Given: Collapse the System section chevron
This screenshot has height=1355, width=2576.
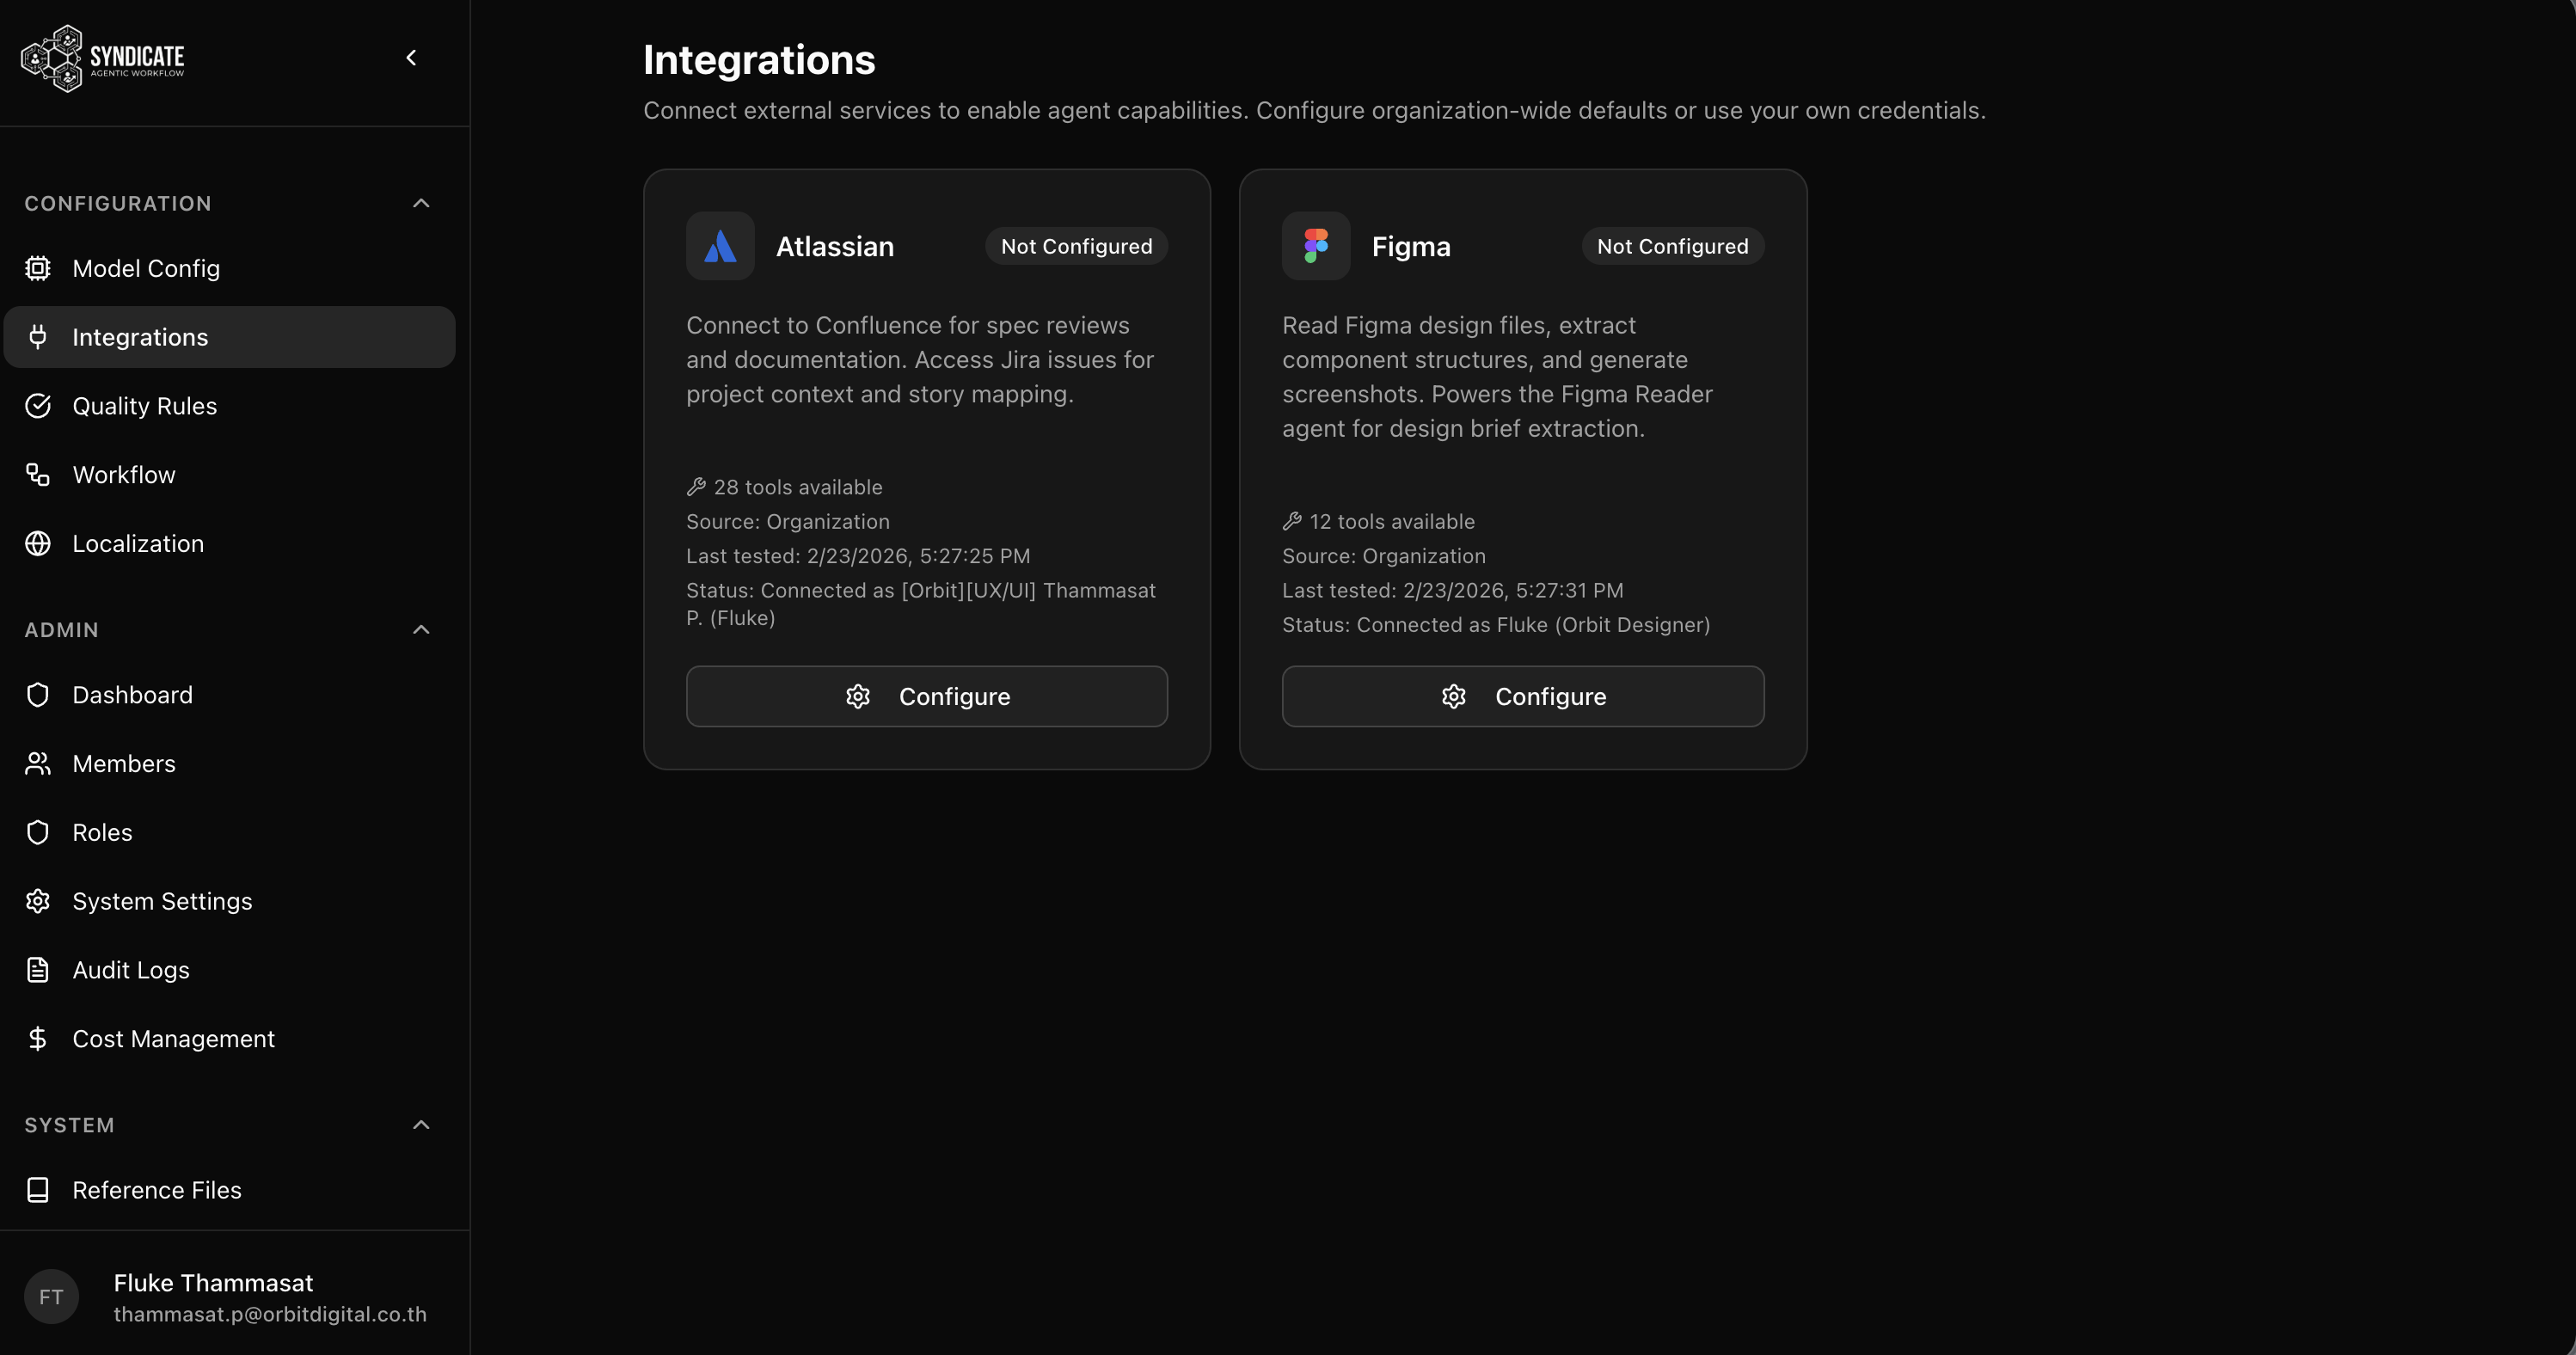Looking at the screenshot, I should click(x=421, y=1125).
